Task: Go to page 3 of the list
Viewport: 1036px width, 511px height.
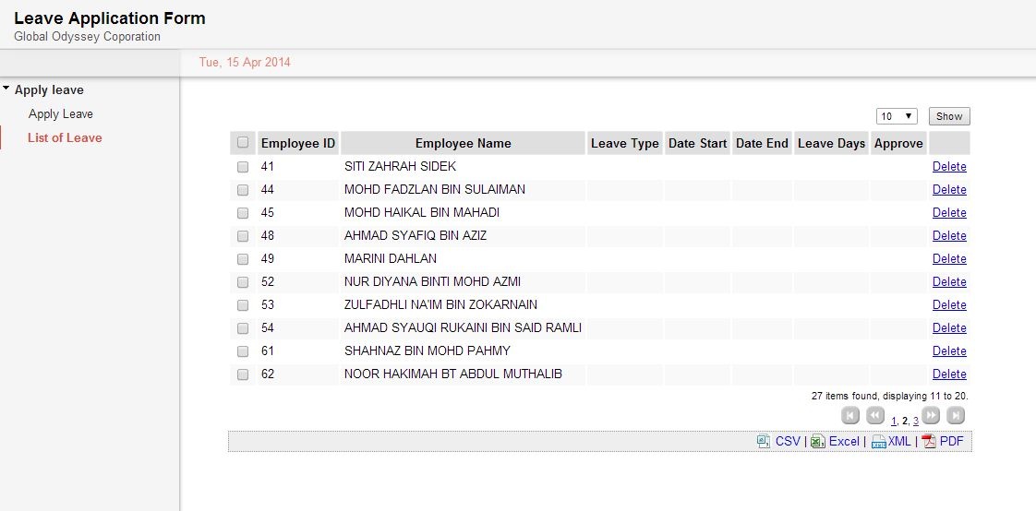Action: point(916,422)
